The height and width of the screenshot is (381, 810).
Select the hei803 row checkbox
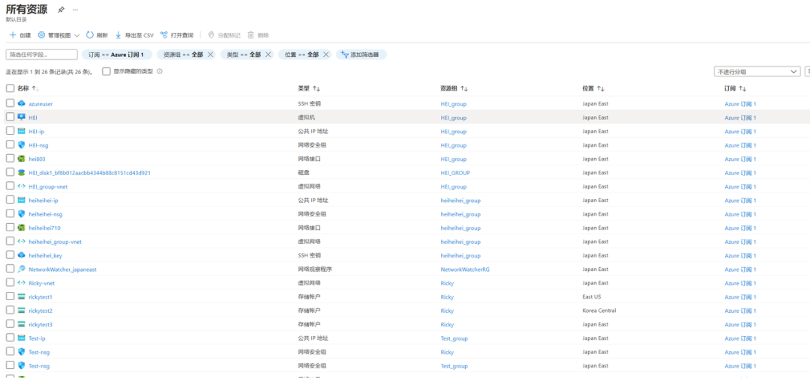(10, 159)
